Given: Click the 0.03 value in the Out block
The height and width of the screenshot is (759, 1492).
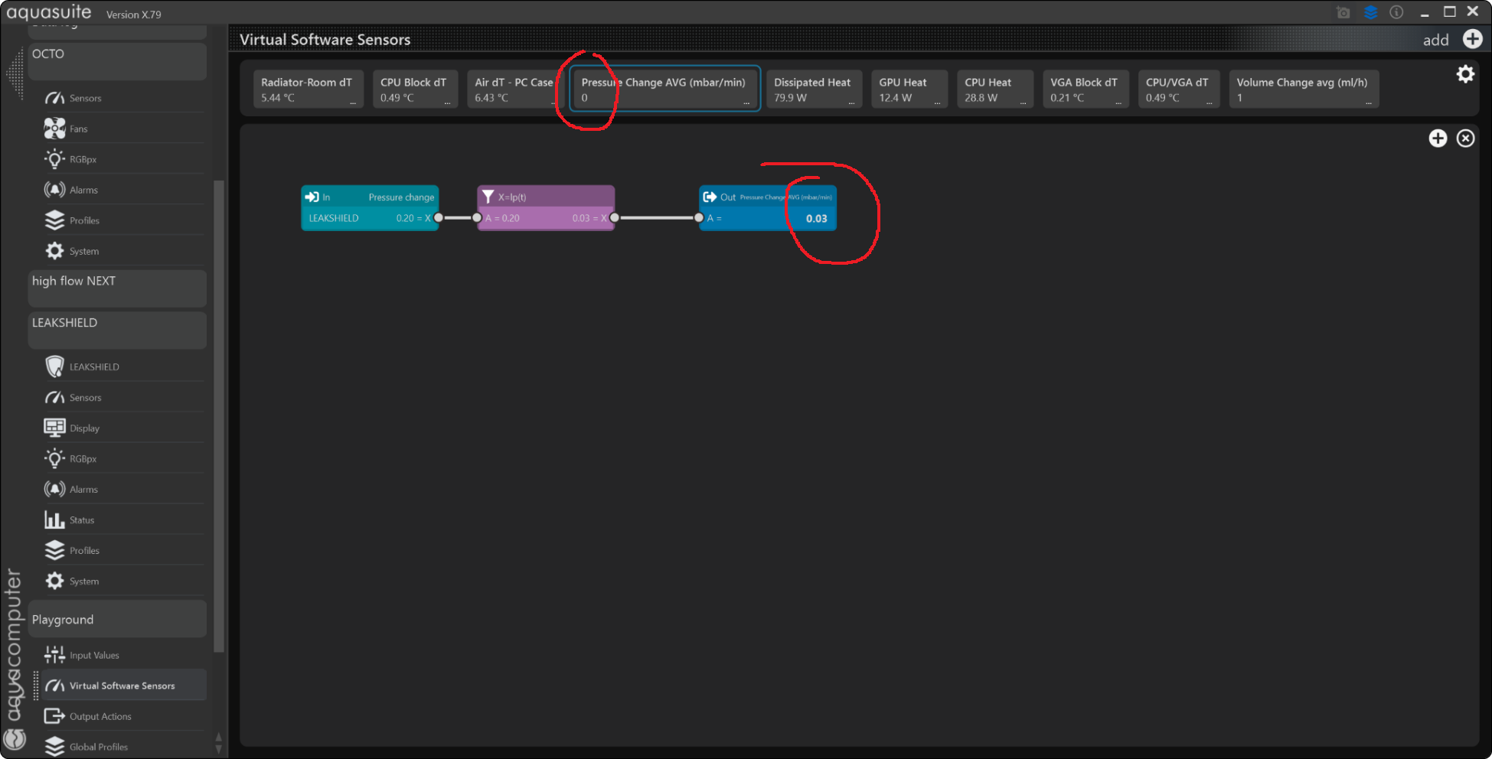Looking at the screenshot, I should pos(816,219).
